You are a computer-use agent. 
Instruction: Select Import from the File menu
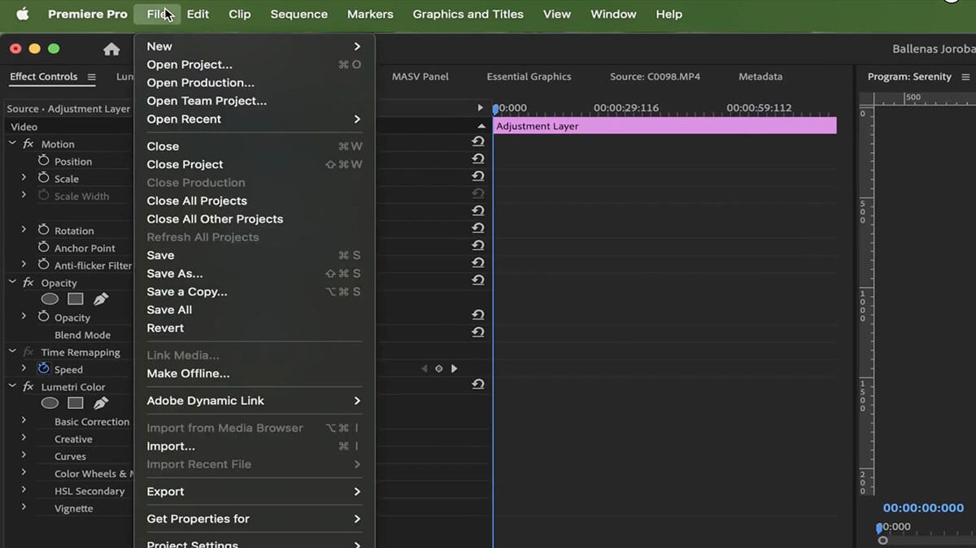point(171,446)
